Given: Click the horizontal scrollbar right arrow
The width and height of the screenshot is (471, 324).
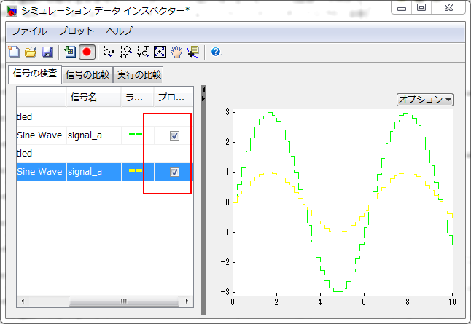Looking at the screenshot, I should tap(187, 301).
